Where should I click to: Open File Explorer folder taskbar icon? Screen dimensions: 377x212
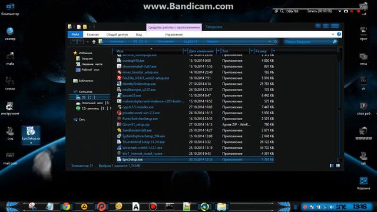point(221,206)
